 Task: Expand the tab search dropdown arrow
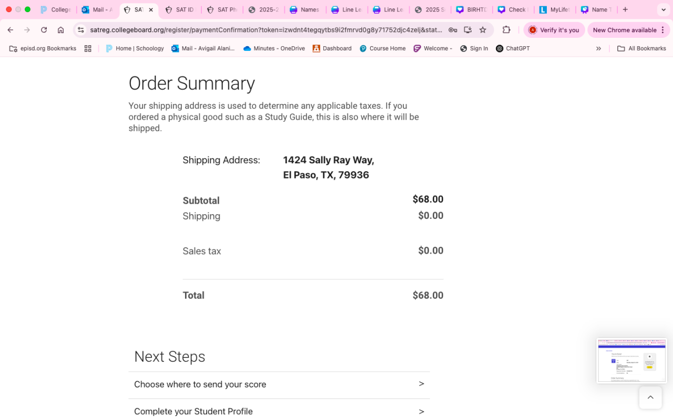[x=663, y=9]
